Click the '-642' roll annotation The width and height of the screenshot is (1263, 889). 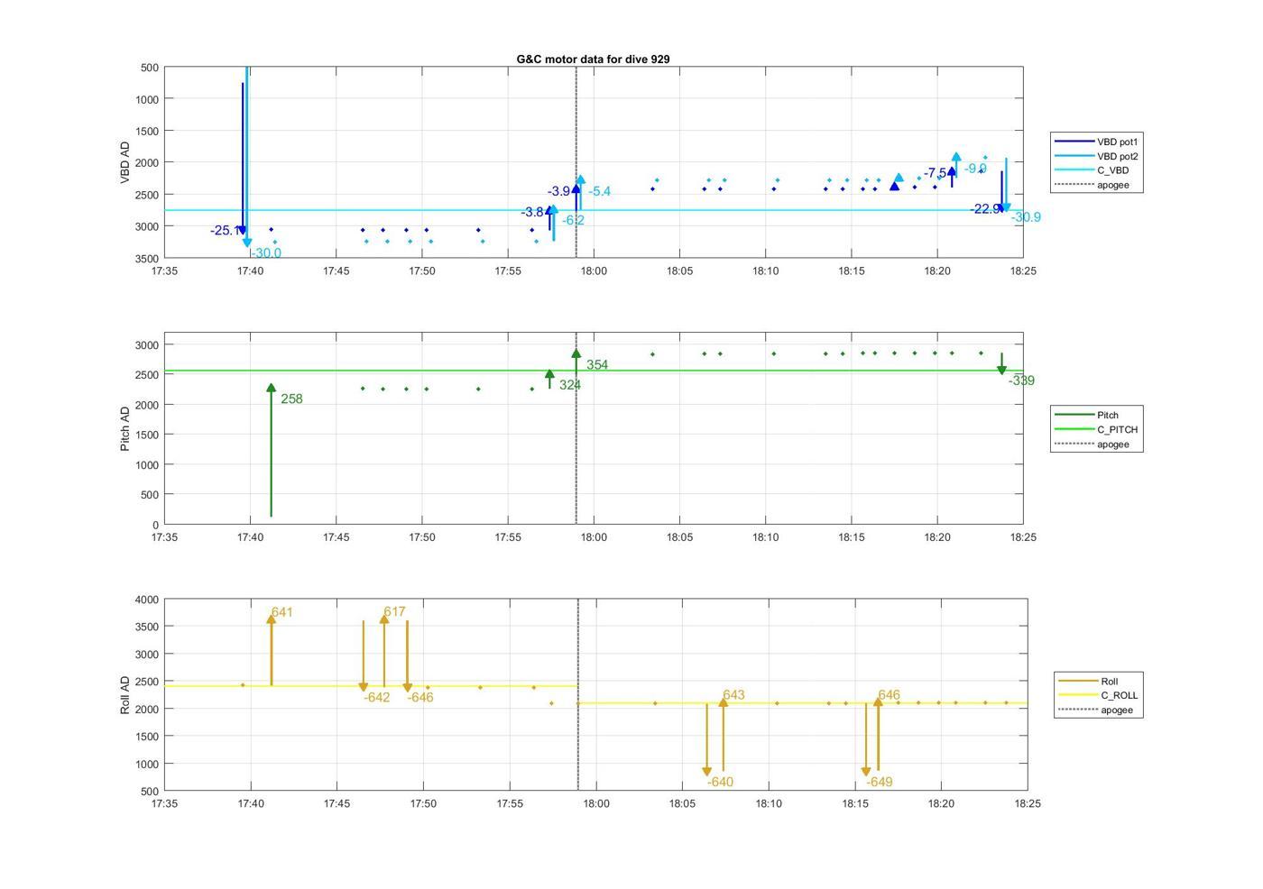pyautogui.click(x=377, y=698)
